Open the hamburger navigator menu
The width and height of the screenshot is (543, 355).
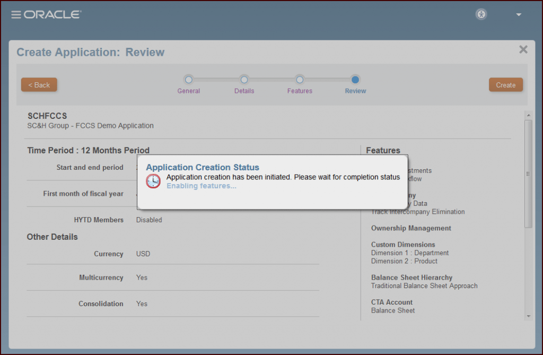click(x=16, y=14)
